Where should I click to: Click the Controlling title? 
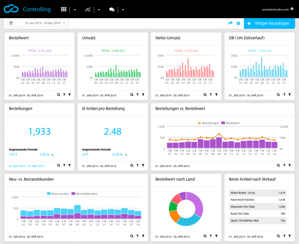[37, 9]
